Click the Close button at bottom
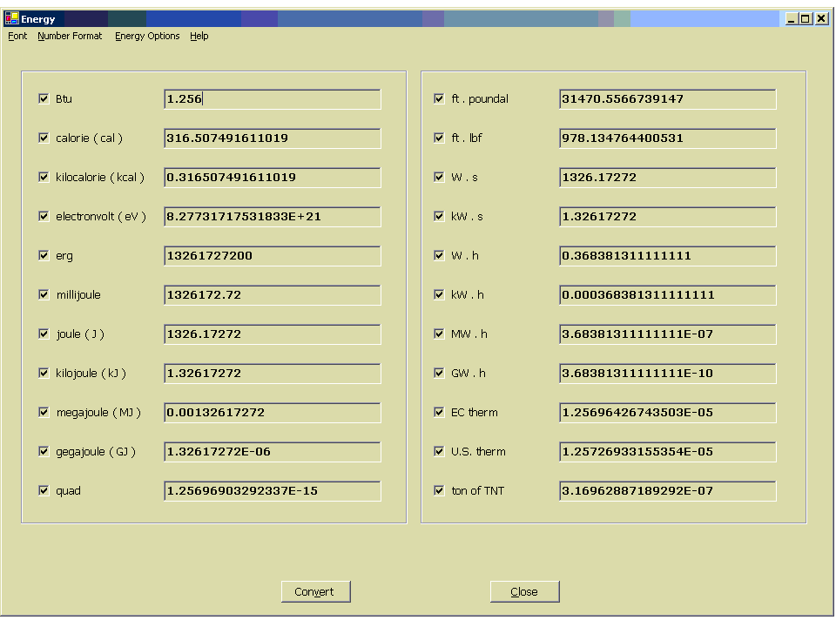The width and height of the screenshot is (836, 627). 524,592
